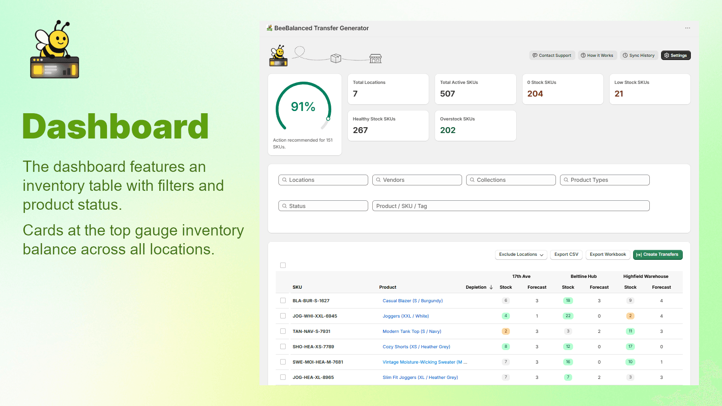
Task: Click the Total Active SKUs card
Action: point(475,89)
